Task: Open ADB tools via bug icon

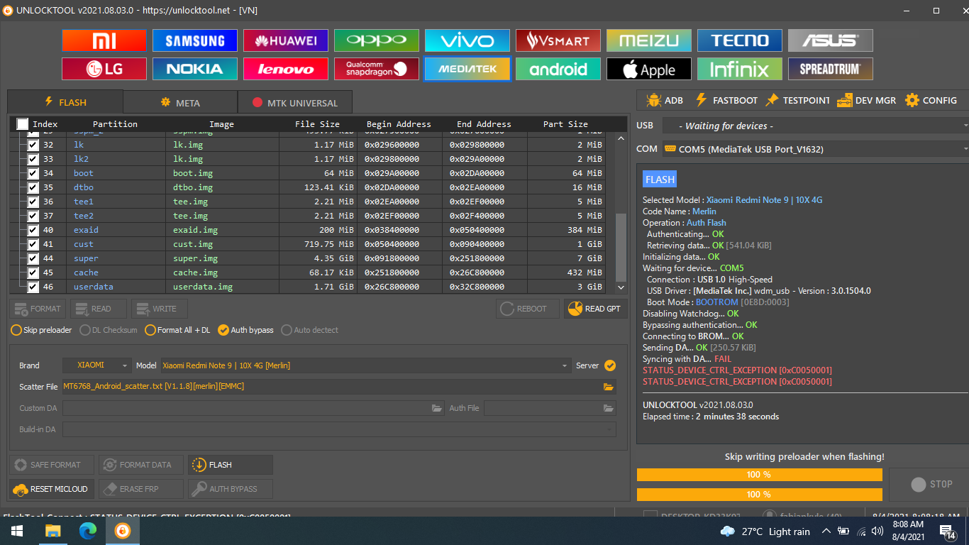Action: coord(665,100)
